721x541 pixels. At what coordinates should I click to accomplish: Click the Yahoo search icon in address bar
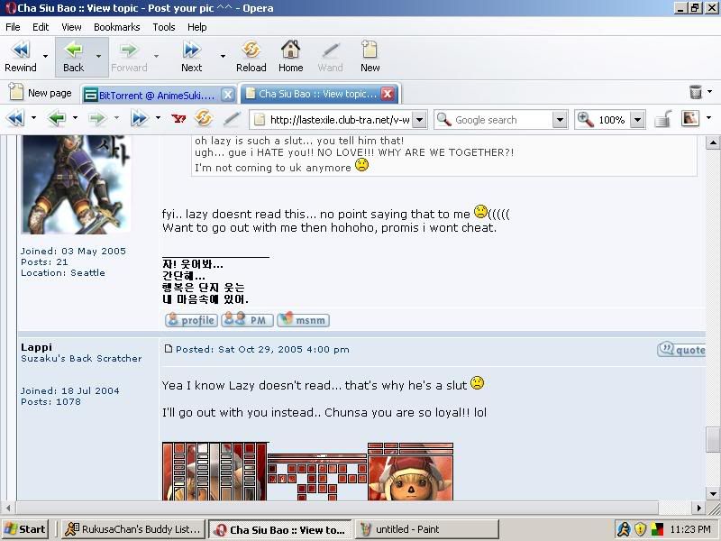(x=178, y=119)
